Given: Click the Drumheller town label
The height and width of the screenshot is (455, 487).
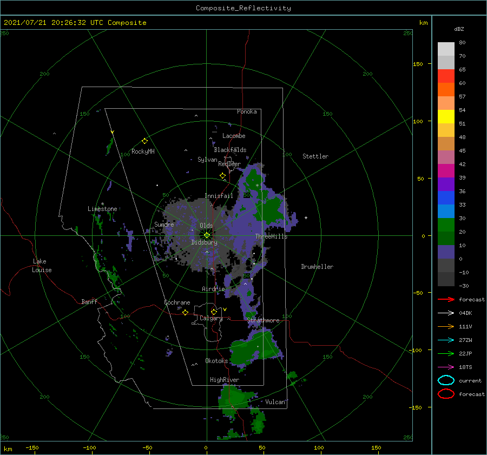Looking at the screenshot, I should [x=317, y=267].
